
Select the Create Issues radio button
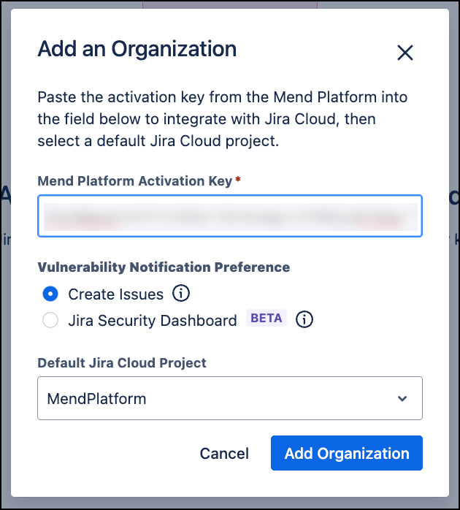[x=50, y=294]
